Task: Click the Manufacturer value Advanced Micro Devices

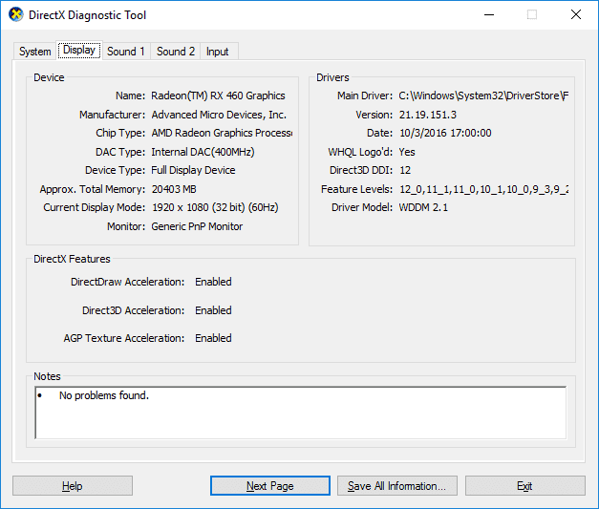Action: pos(219,115)
